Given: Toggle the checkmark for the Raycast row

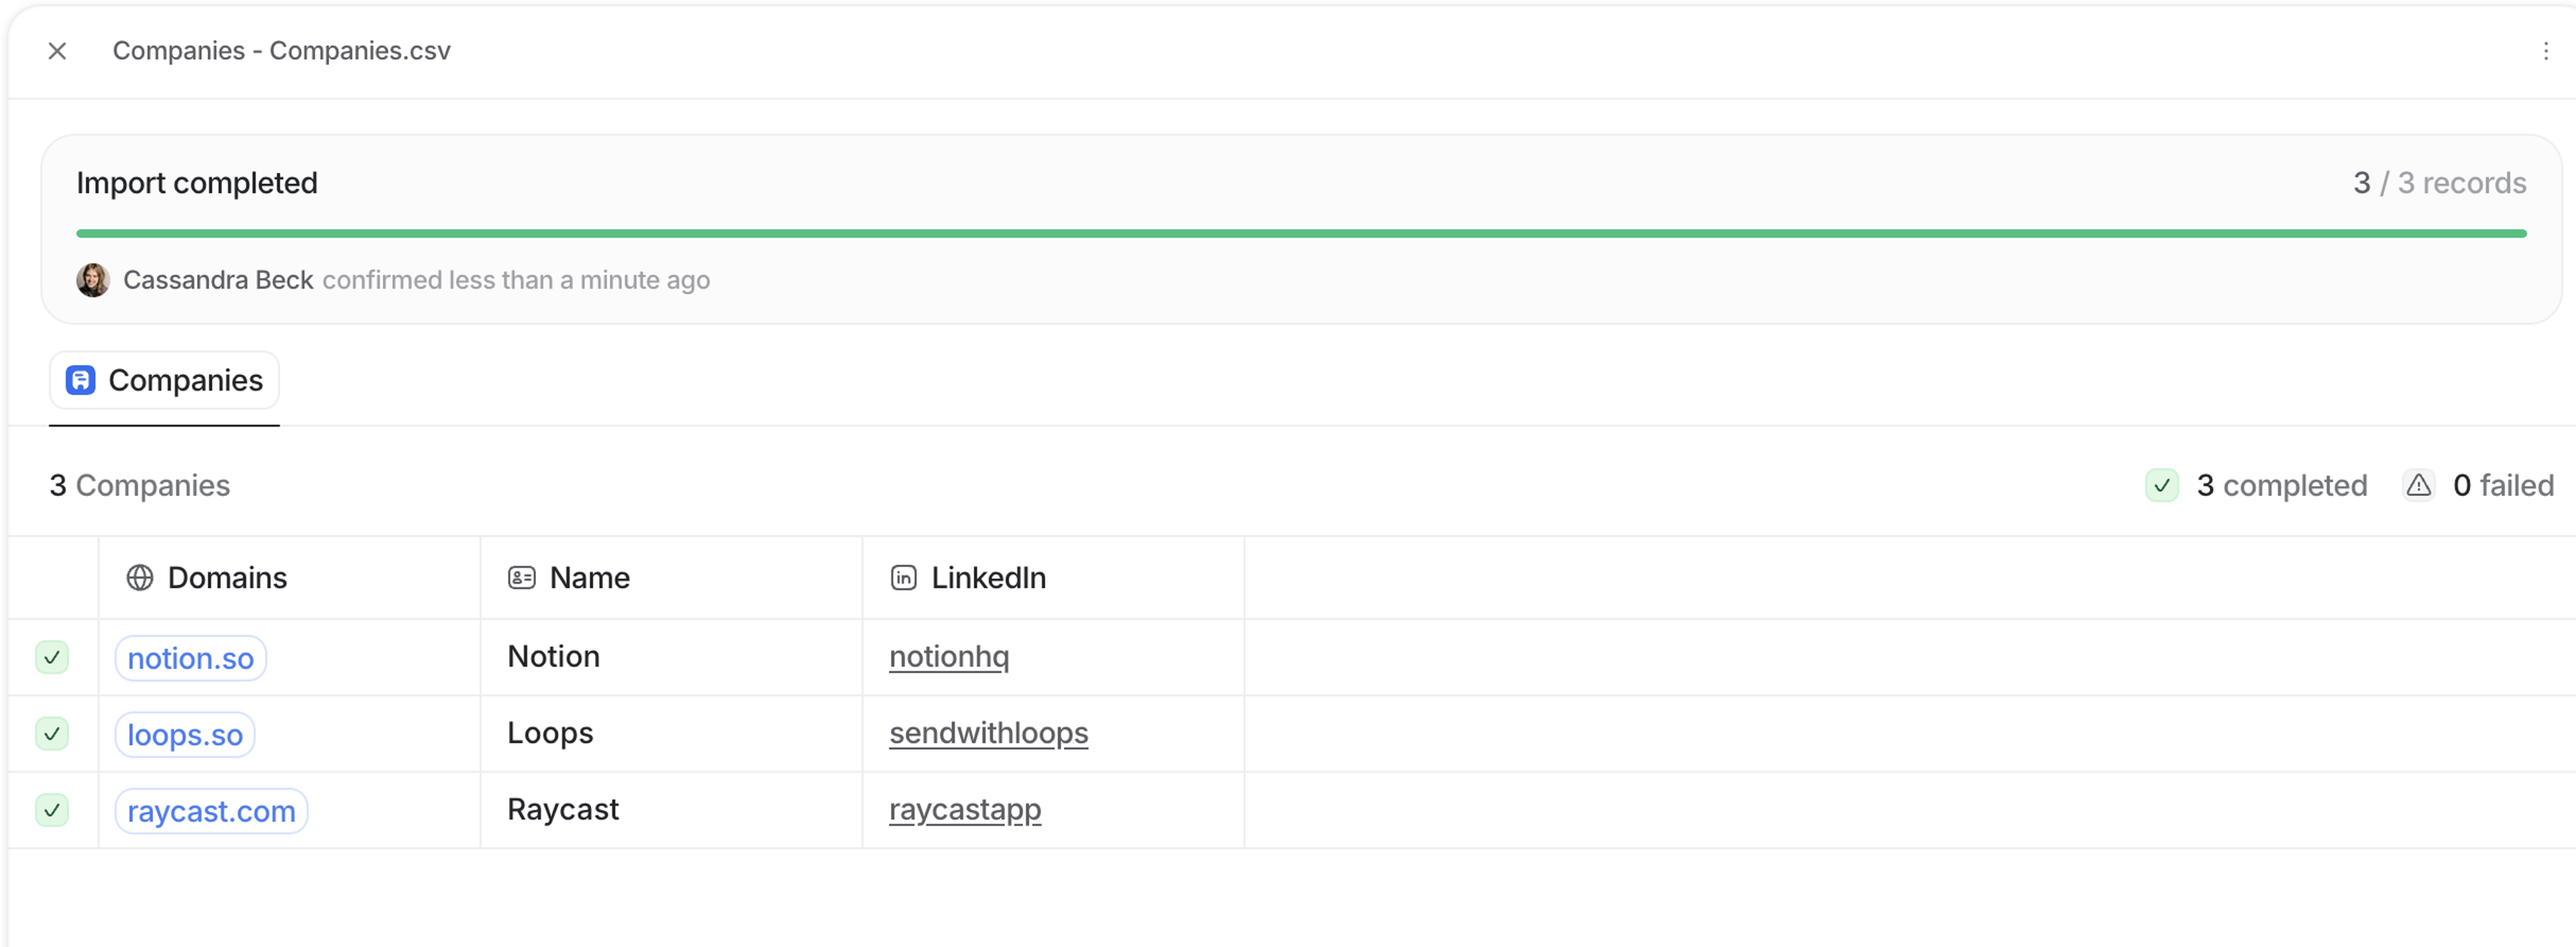Looking at the screenshot, I should click(x=52, y=810).
